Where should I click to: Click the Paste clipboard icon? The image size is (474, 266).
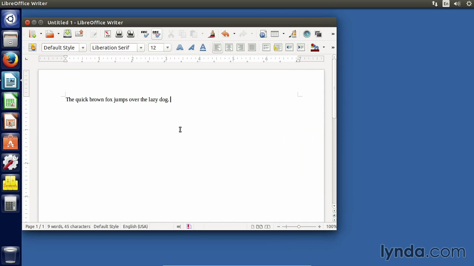[x=193, y=34]
